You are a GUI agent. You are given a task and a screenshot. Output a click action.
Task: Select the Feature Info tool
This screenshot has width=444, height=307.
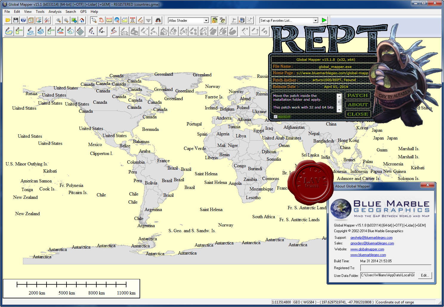click(117, 20)
